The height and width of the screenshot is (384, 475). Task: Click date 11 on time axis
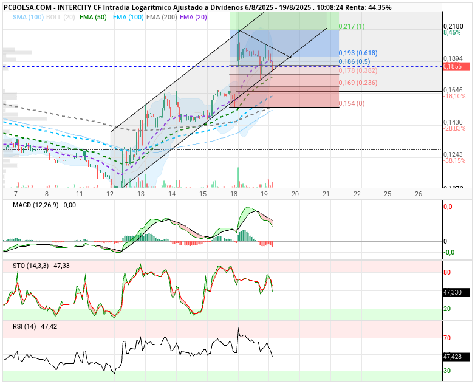[80, 194]
